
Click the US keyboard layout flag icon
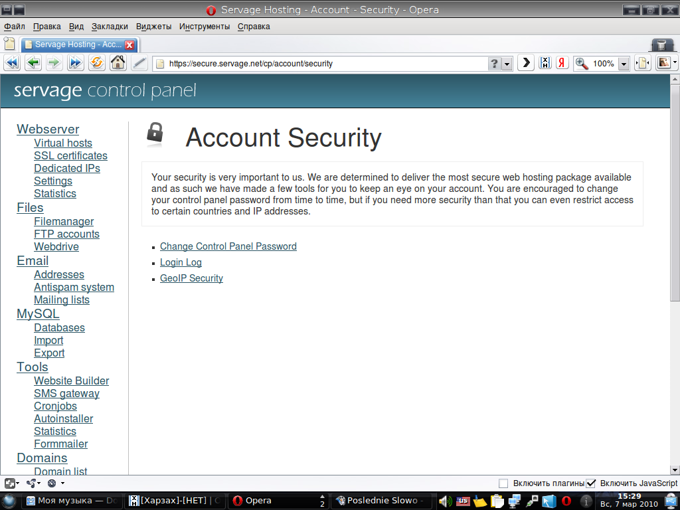463,501
